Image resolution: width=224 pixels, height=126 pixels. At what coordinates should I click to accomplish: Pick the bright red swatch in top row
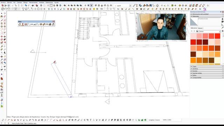pos(217,36)
